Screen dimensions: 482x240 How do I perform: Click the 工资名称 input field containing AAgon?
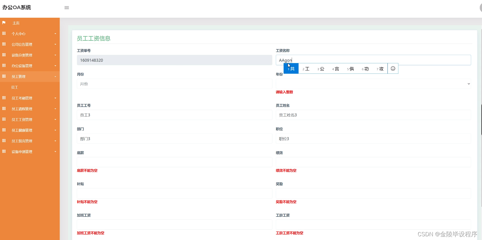pos(373,60)
